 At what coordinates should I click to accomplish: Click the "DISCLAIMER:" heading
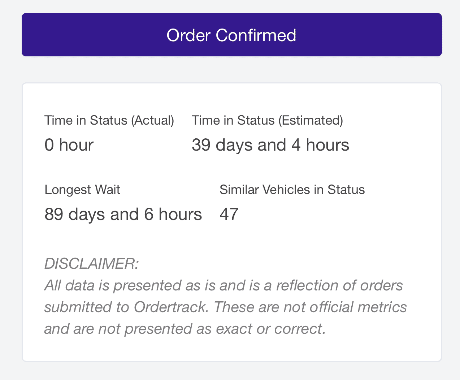click(91, 264)
